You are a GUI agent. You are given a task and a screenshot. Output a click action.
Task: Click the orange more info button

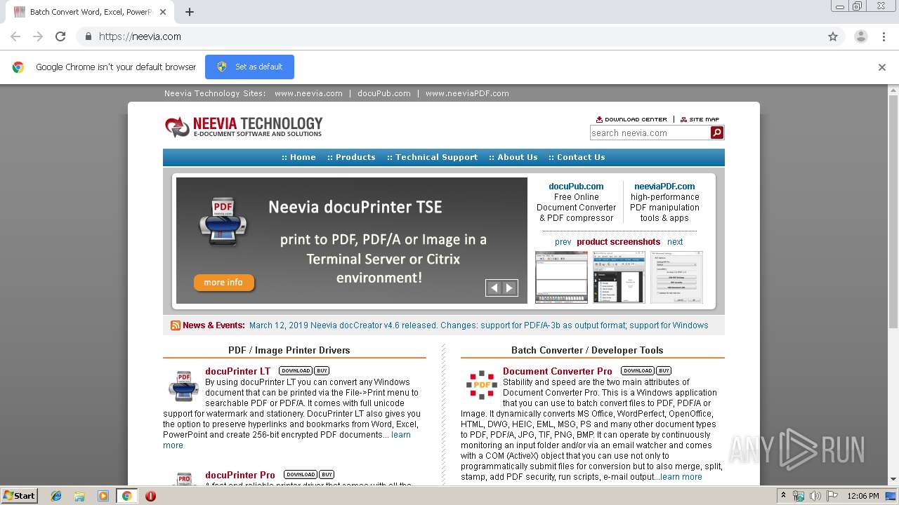click(223, 283)
